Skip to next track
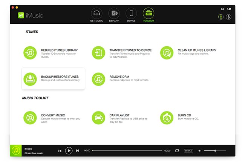245x162 pixels. coord(78,151)
